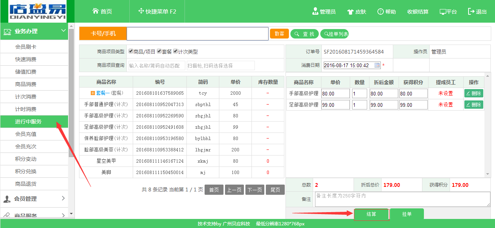Click the shirt icon for 皮肤

[350, 12]
